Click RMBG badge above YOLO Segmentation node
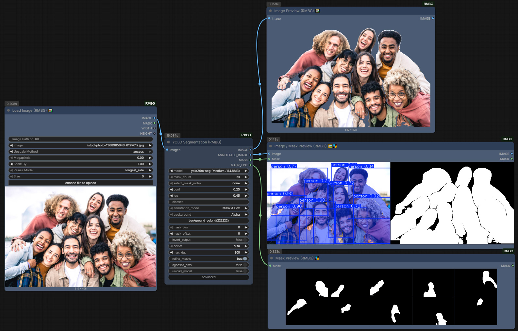 tap(246, 135)
